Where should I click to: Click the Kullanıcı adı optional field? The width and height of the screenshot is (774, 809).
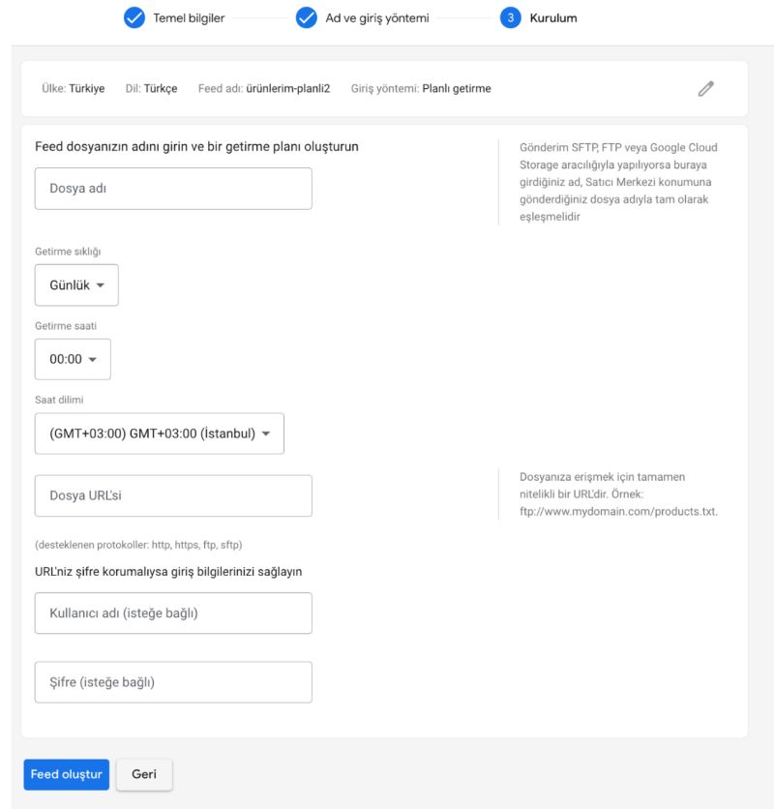coord(172,613)
